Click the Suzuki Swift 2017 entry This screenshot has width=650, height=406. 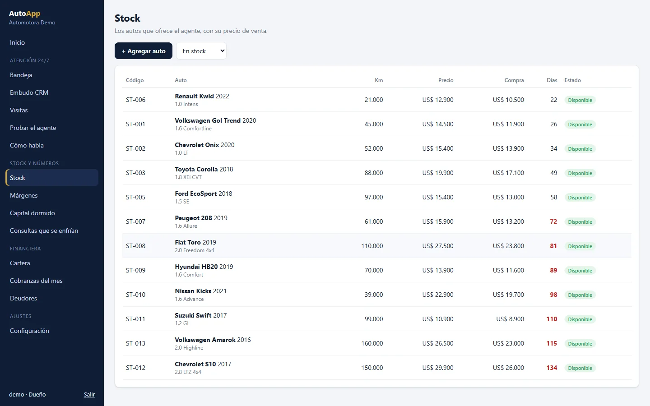(x=377, y=319)
